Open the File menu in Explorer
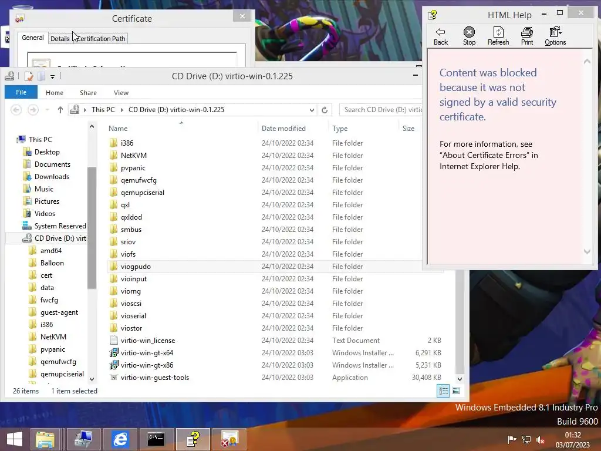601x451 pixels. [21, 92]
